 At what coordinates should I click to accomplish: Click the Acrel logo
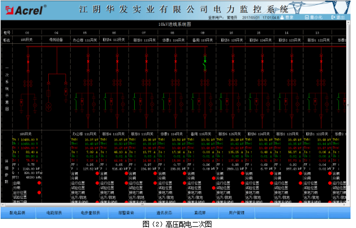(25, 10)
